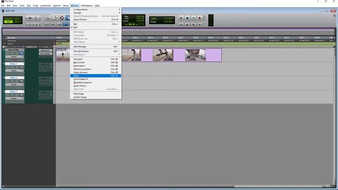Open the Color Palette entry
The width and height of the screenshot is (338, 190).
pos(96,79)
